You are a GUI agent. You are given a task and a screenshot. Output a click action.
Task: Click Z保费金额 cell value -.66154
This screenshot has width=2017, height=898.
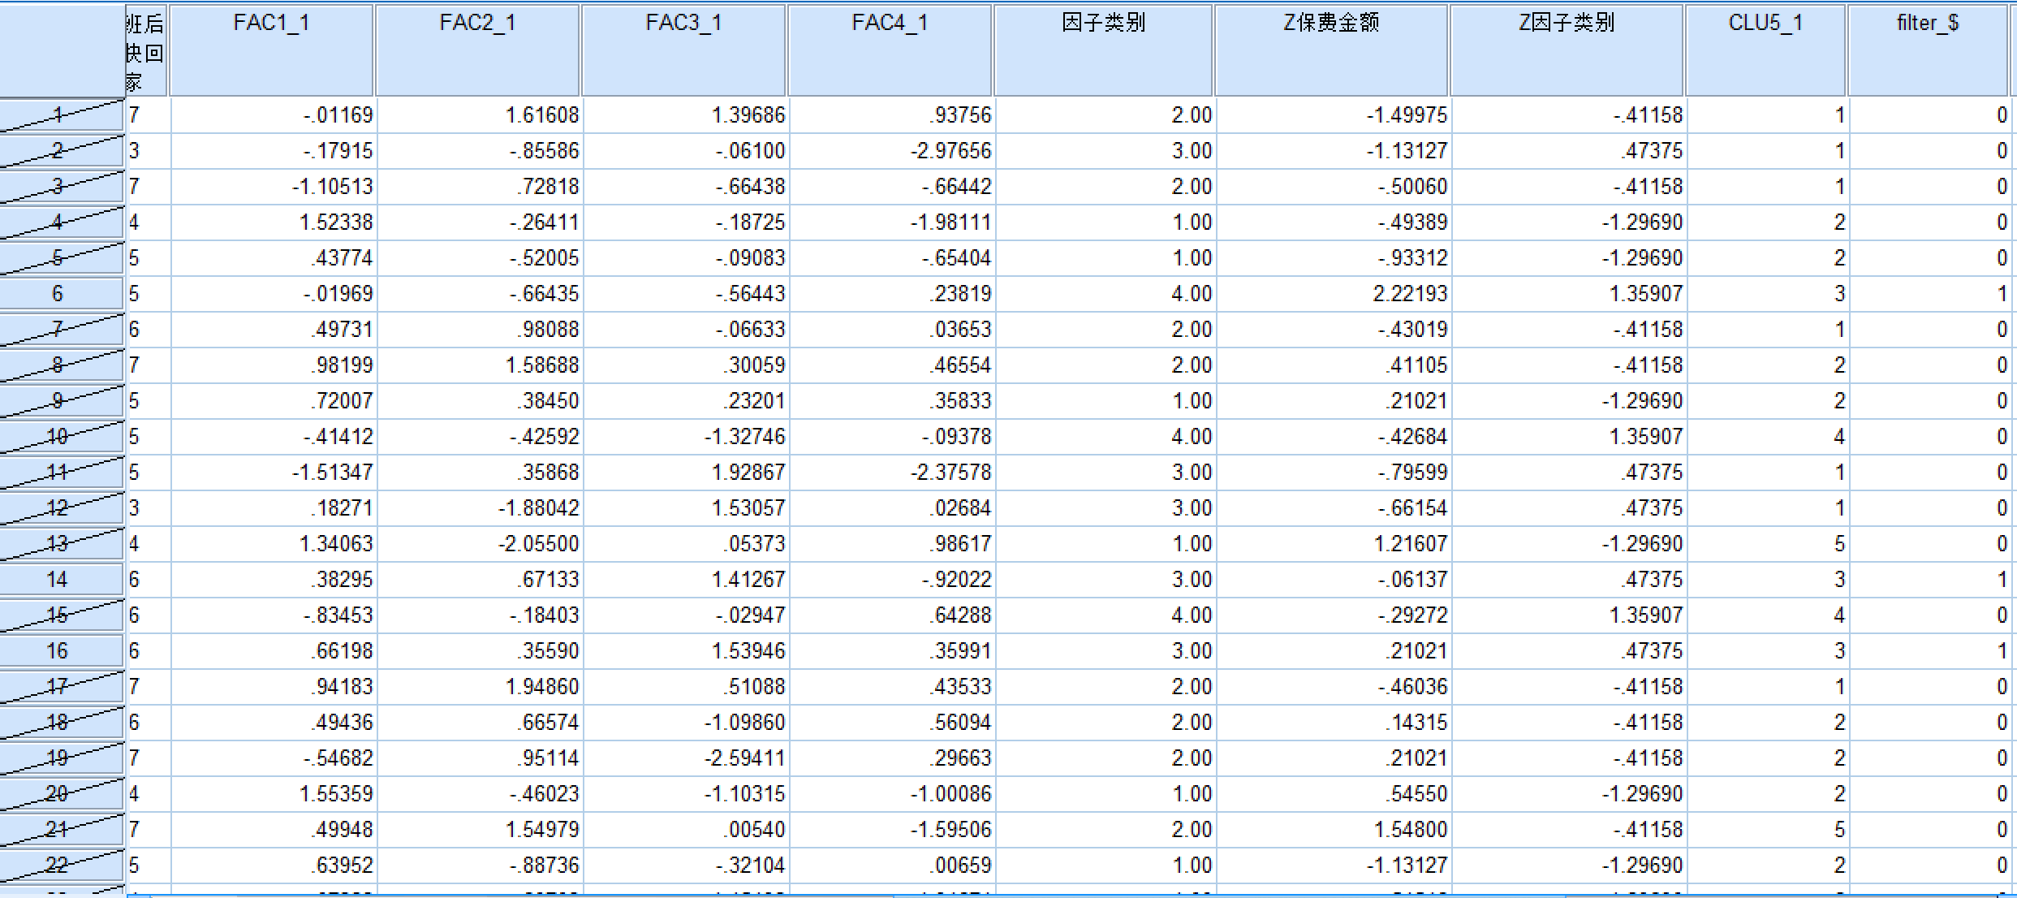point(1332,508)
